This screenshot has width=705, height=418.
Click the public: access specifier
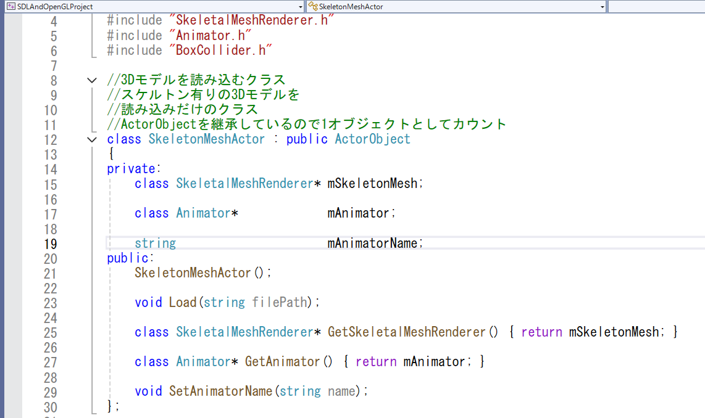pyautogui.click(x=130, y=258)
